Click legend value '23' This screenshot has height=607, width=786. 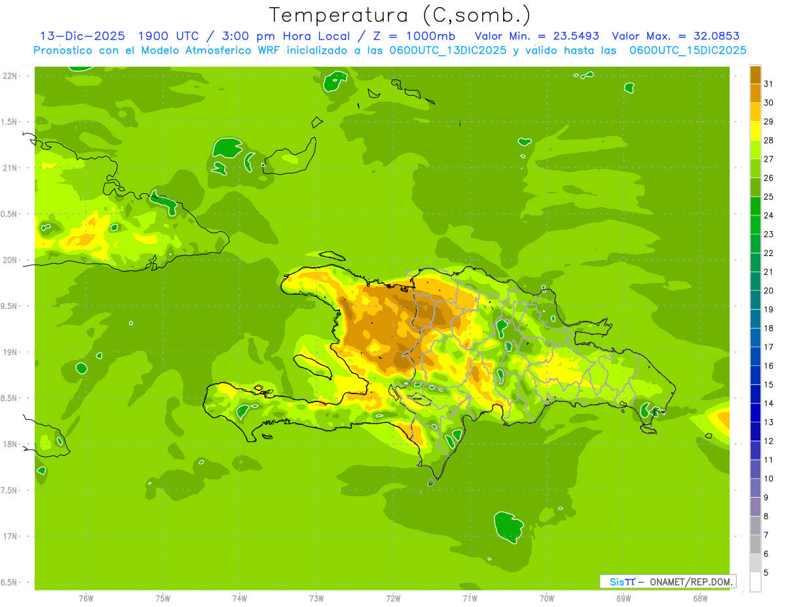pyautogui.click(x=769, y=234)
